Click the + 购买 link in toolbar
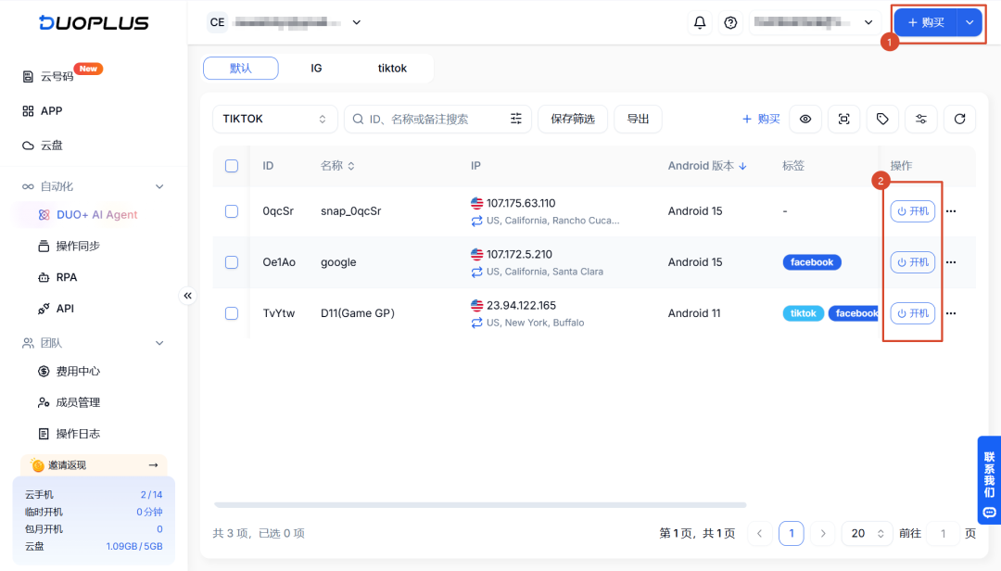The image size is (1001, 571). 761,119
